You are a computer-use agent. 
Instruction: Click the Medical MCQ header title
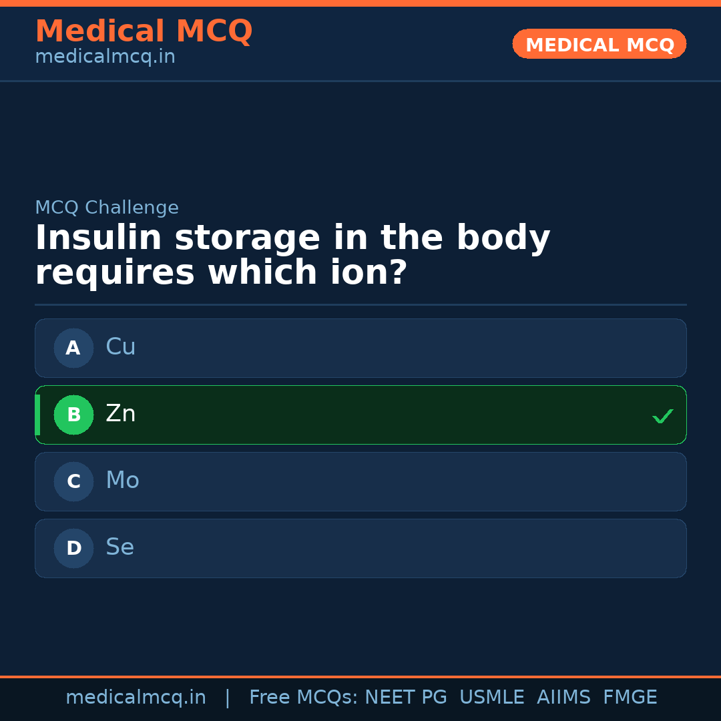(x=144, y=31)
